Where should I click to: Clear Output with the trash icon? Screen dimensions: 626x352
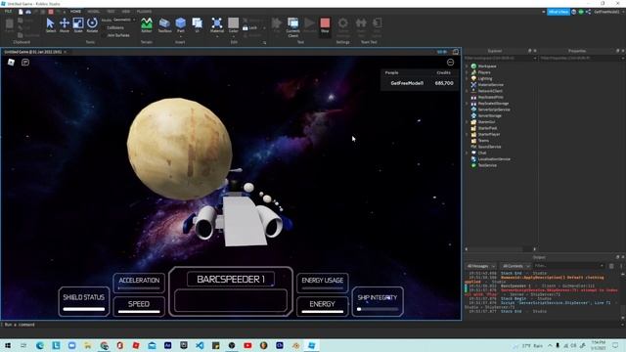tap(611, 266)
